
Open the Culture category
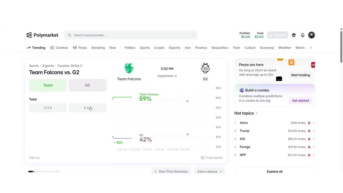(x=250, y=48)
